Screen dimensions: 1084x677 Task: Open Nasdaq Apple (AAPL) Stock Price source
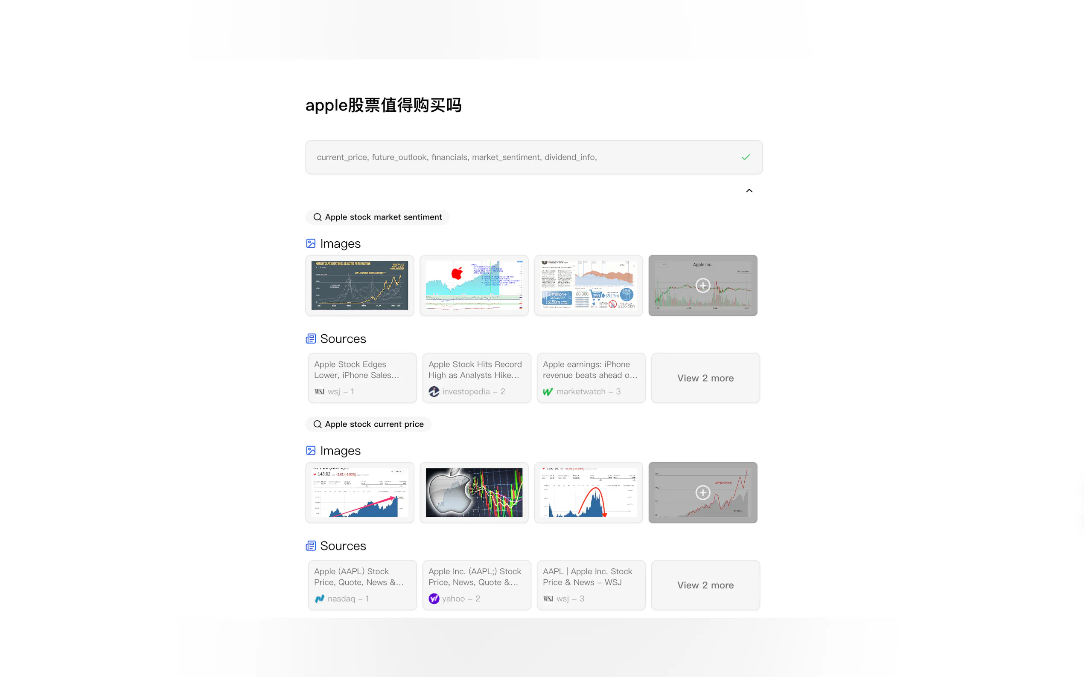(362, 585)
